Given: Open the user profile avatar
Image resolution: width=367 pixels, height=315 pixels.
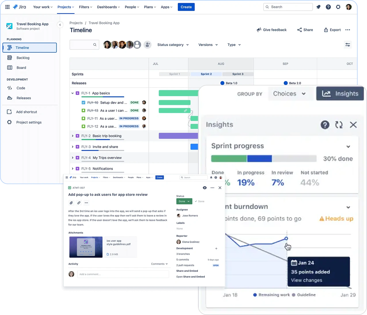Looking at the screenshot, I should point(349,7).
